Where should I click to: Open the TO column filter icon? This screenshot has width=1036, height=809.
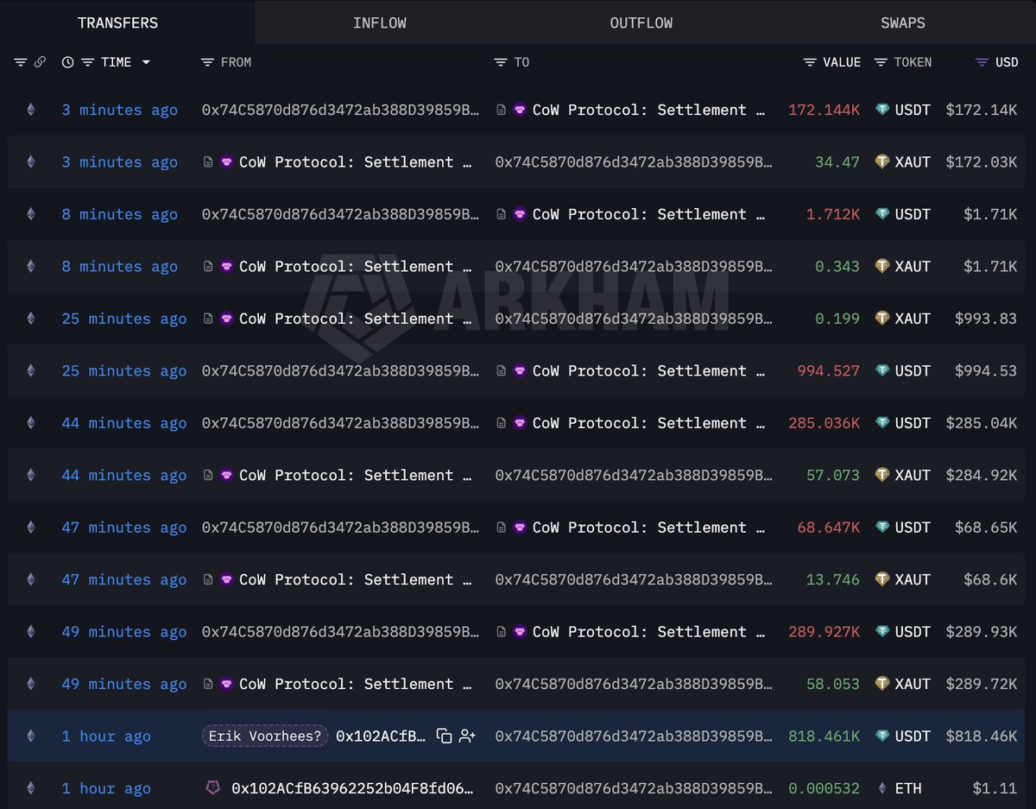501,62
